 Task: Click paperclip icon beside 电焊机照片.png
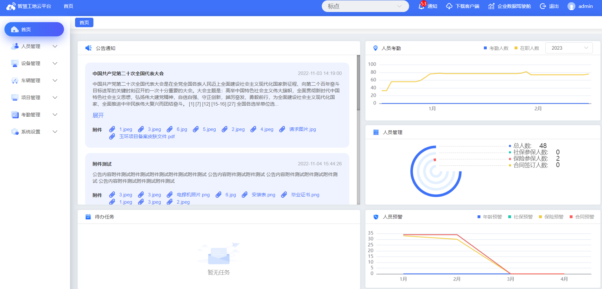tap(170, 195)
